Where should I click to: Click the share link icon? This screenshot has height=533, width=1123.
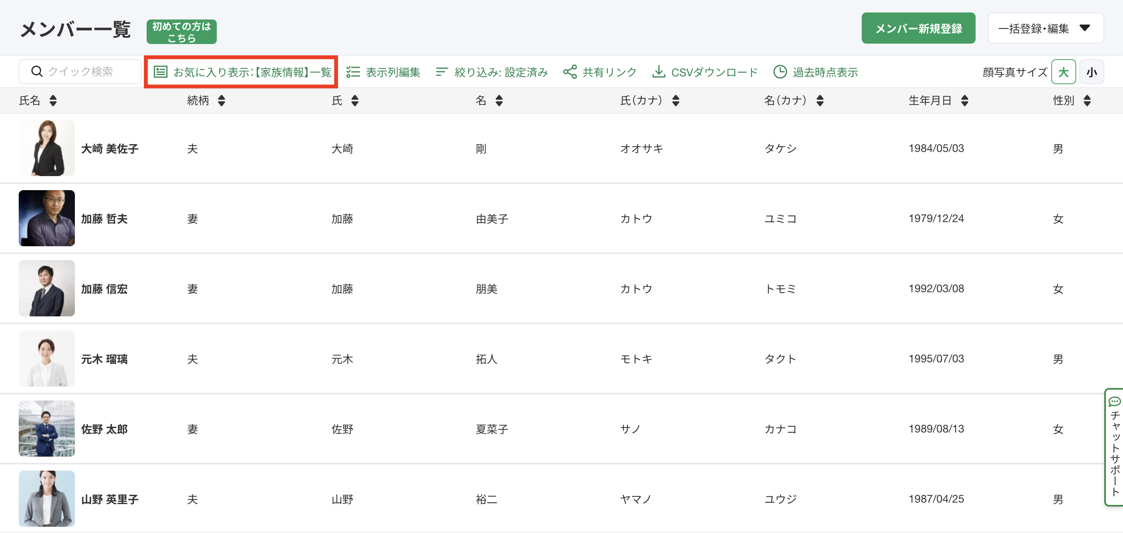click(x=569, y=72)
